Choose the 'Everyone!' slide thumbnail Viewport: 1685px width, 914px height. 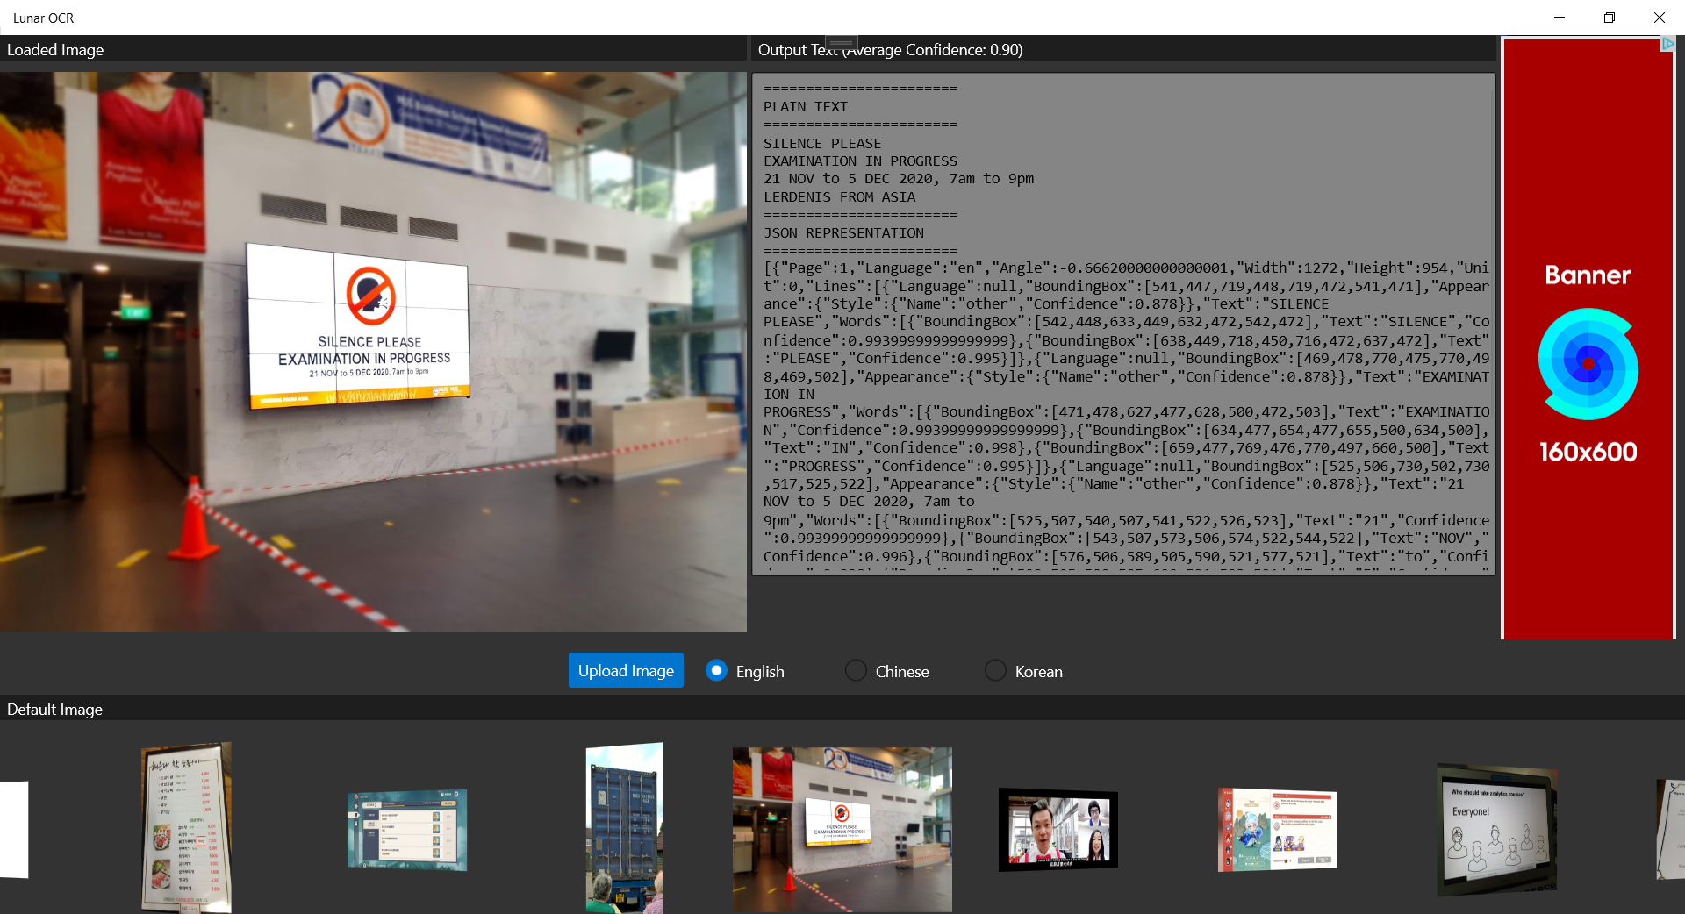point(1495,829)
